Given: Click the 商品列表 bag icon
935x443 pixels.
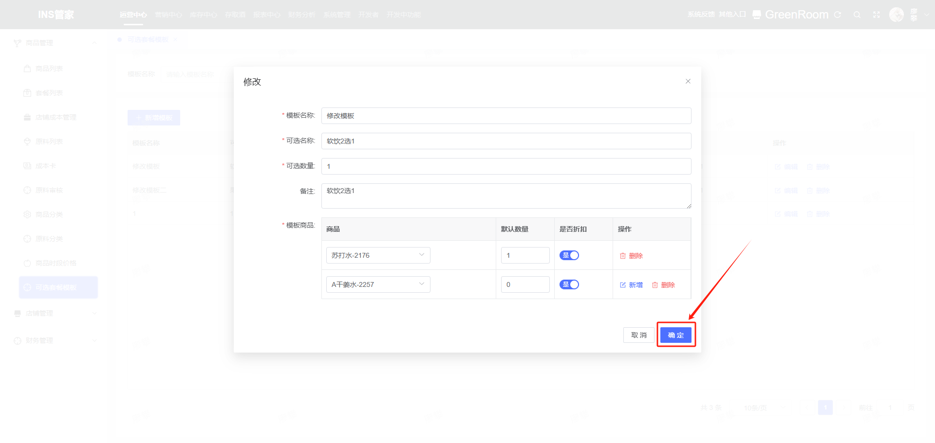Looking at the screenshot, I should (x=27, y=69).
